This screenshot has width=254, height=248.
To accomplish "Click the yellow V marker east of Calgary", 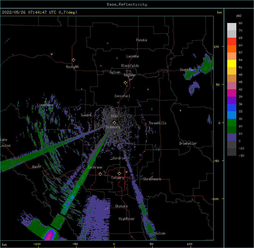I will point(126,172).
